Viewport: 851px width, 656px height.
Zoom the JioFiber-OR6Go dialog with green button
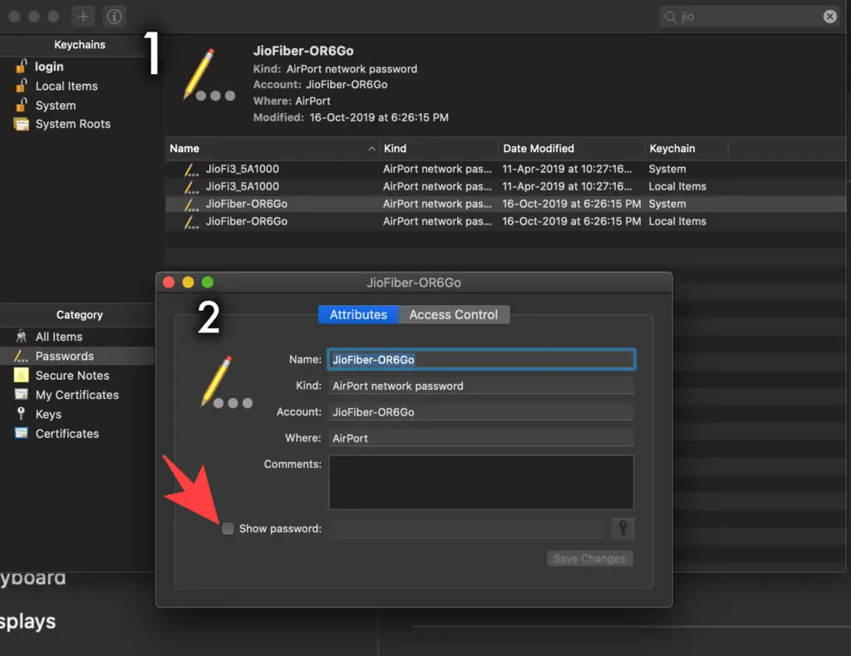[x=208, y=283]
